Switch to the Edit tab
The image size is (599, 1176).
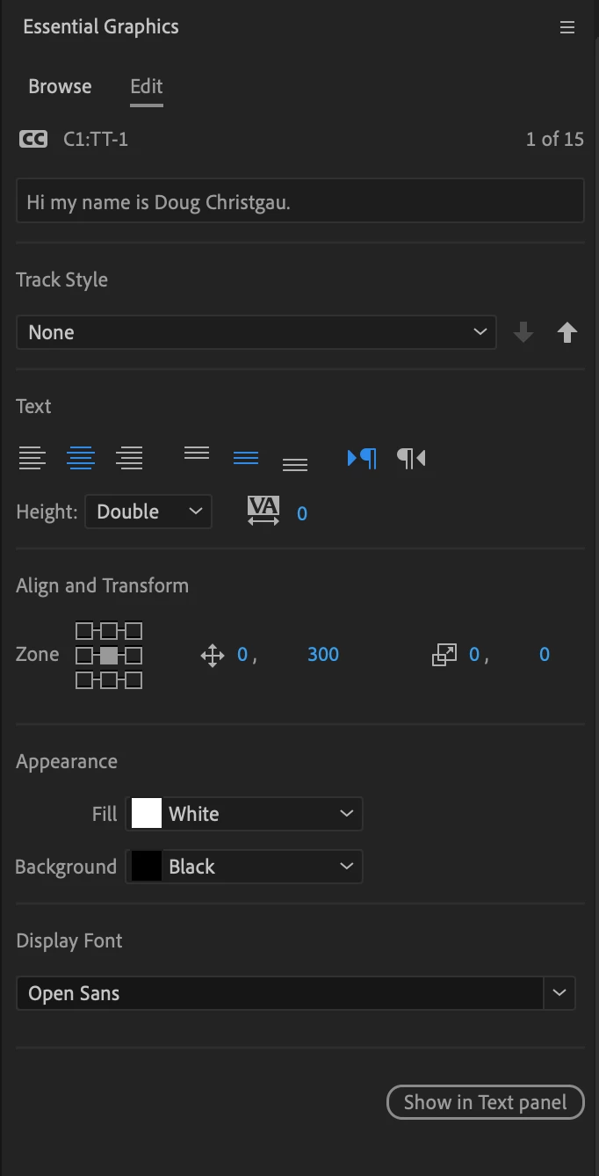(147, 86)
